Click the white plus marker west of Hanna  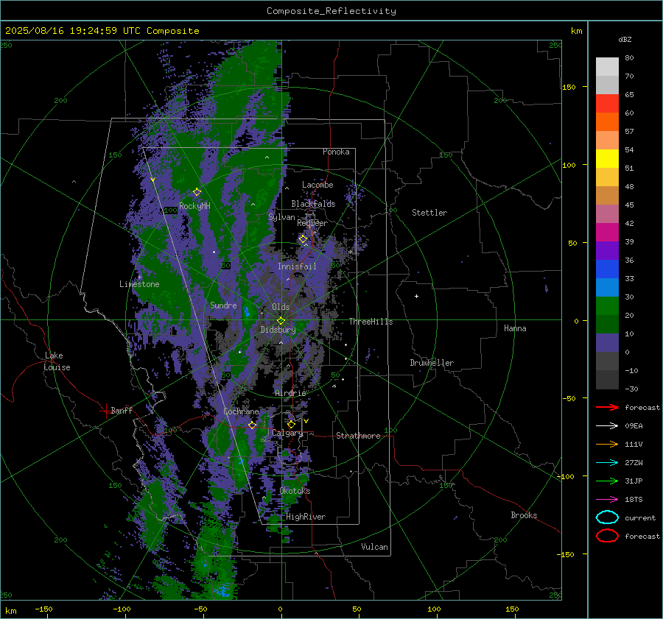[416, 296]
